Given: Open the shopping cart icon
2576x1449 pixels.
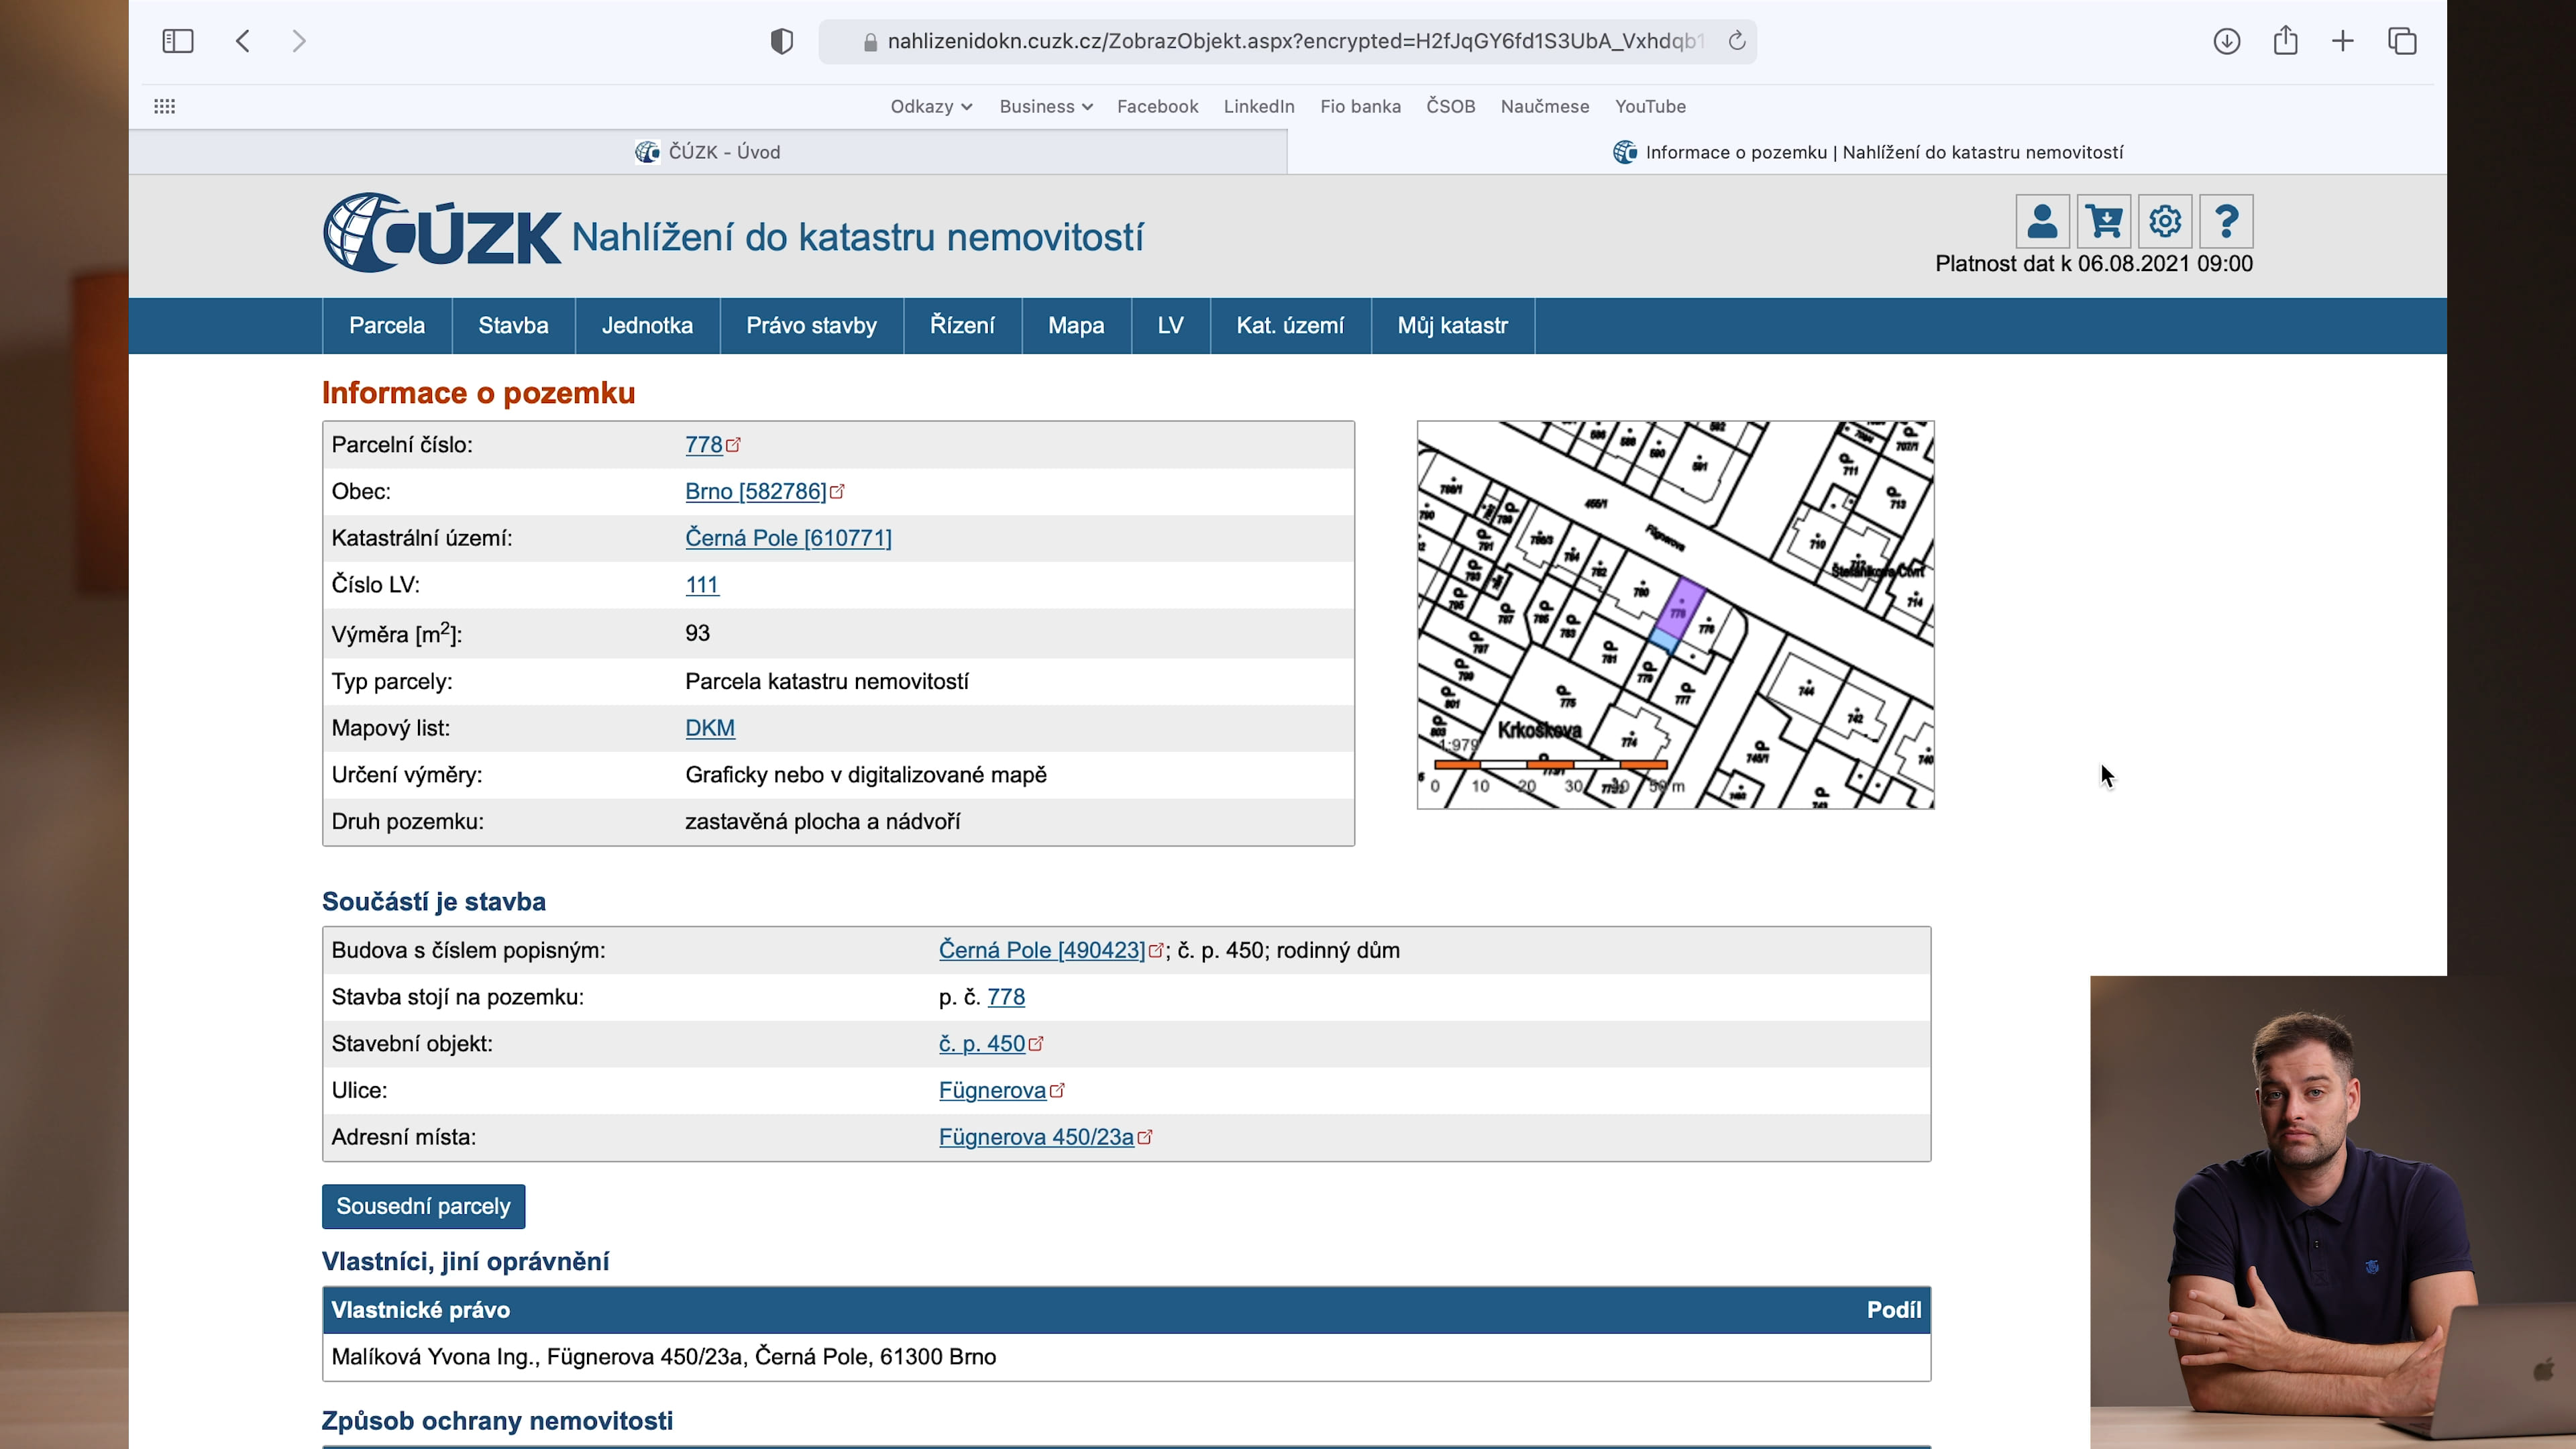Looking at the screenshot, I should pos(2103,221).
